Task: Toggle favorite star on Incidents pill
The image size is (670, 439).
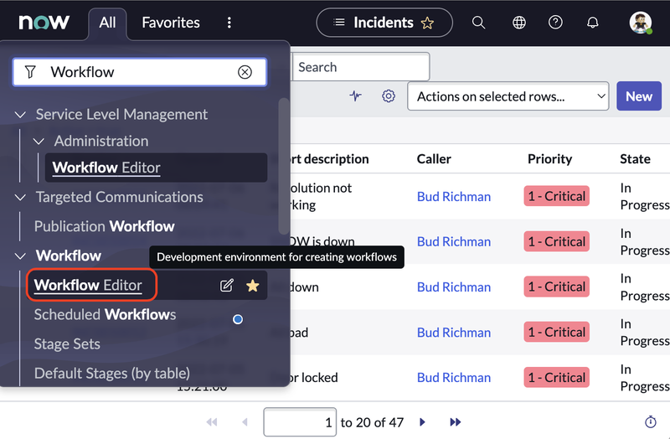Action: pos(427,23)
